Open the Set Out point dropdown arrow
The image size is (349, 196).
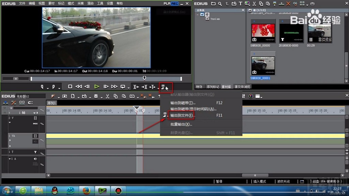coord(59,88)
